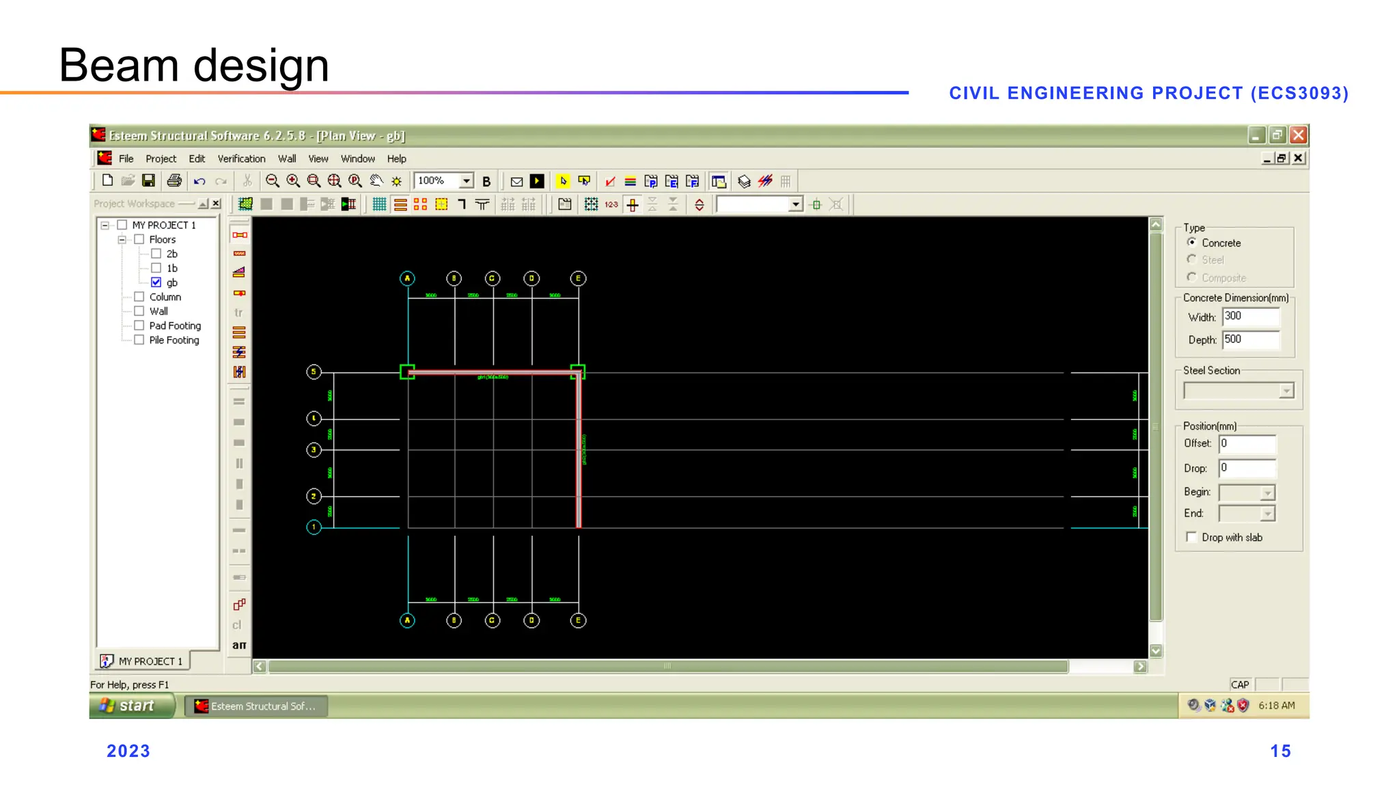Check the 2b floor checkbox

(156, 253)
